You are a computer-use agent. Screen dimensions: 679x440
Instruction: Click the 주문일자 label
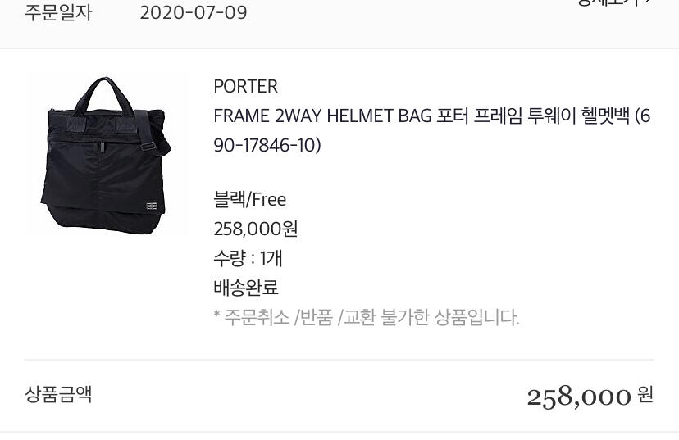58,12
